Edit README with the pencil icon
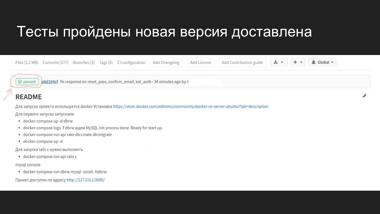Image resolution: width=380 pixels, height=214 pixels. coord(364,96)
